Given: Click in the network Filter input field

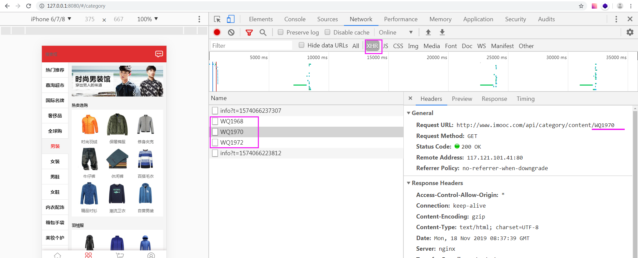Looking at the screenshot, I should [x=251, y=45].
